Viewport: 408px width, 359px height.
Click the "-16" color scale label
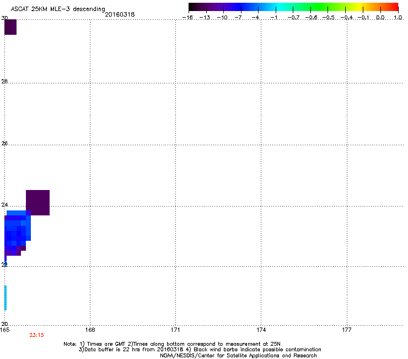click(187, 18)
